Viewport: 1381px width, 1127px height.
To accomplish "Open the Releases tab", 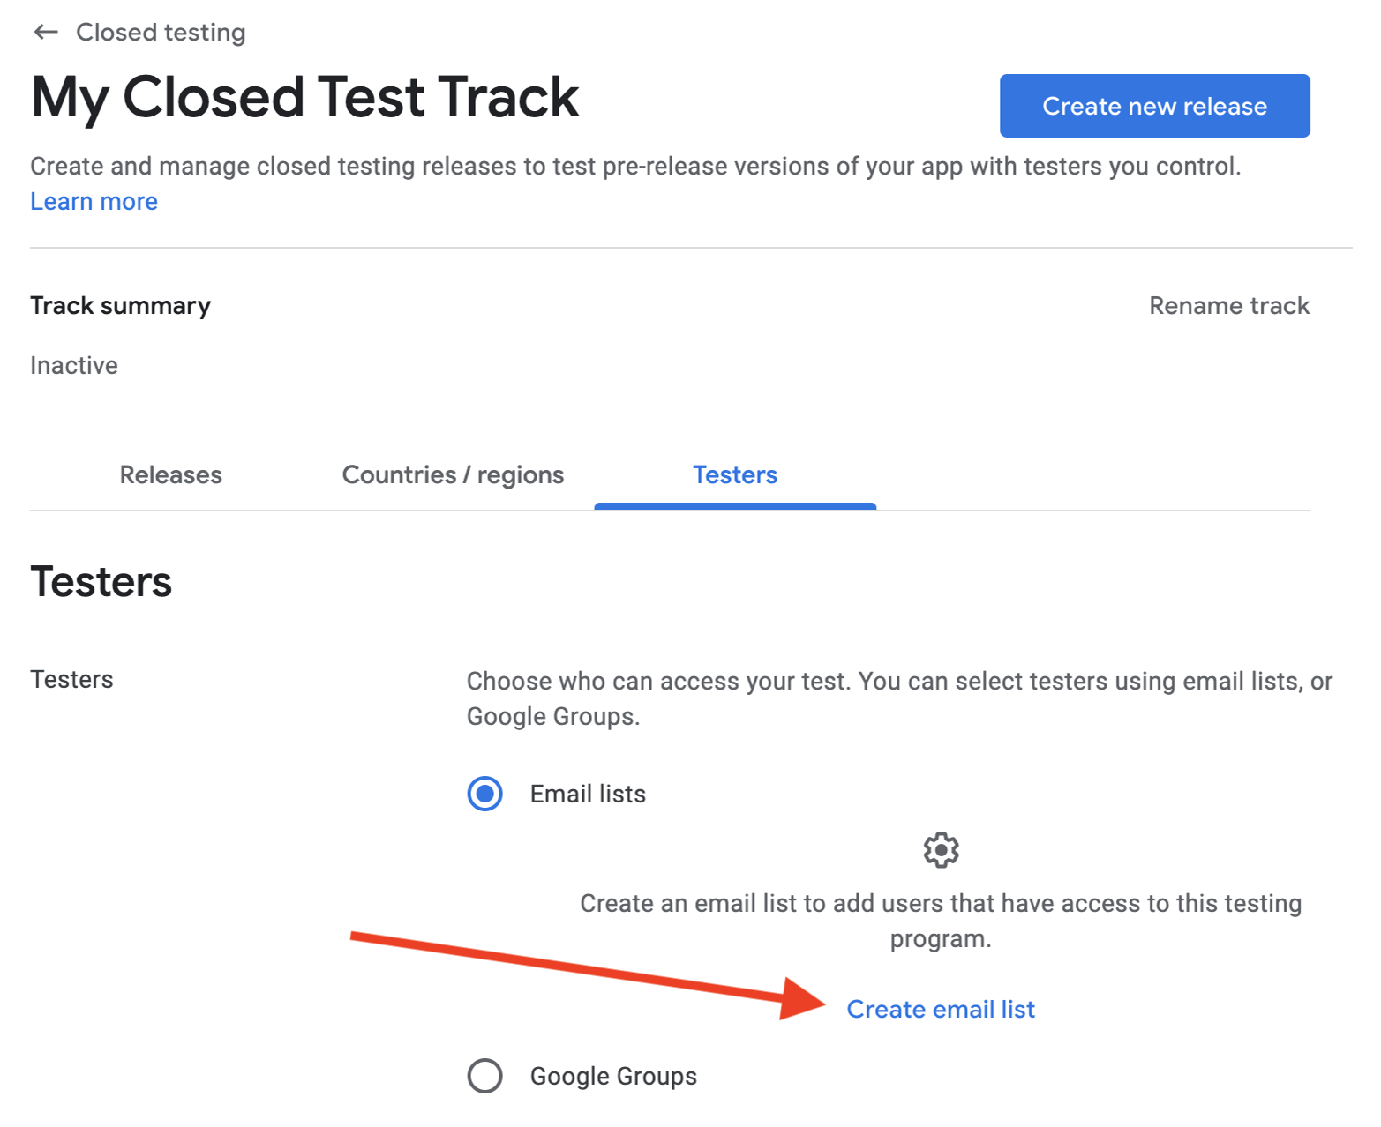I will coord(171,475).
